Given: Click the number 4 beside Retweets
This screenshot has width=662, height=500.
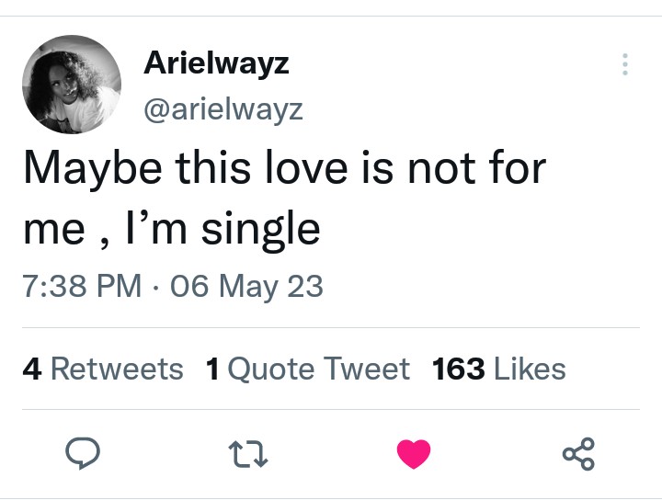Looking at the screenshot, I should point(32,369).
